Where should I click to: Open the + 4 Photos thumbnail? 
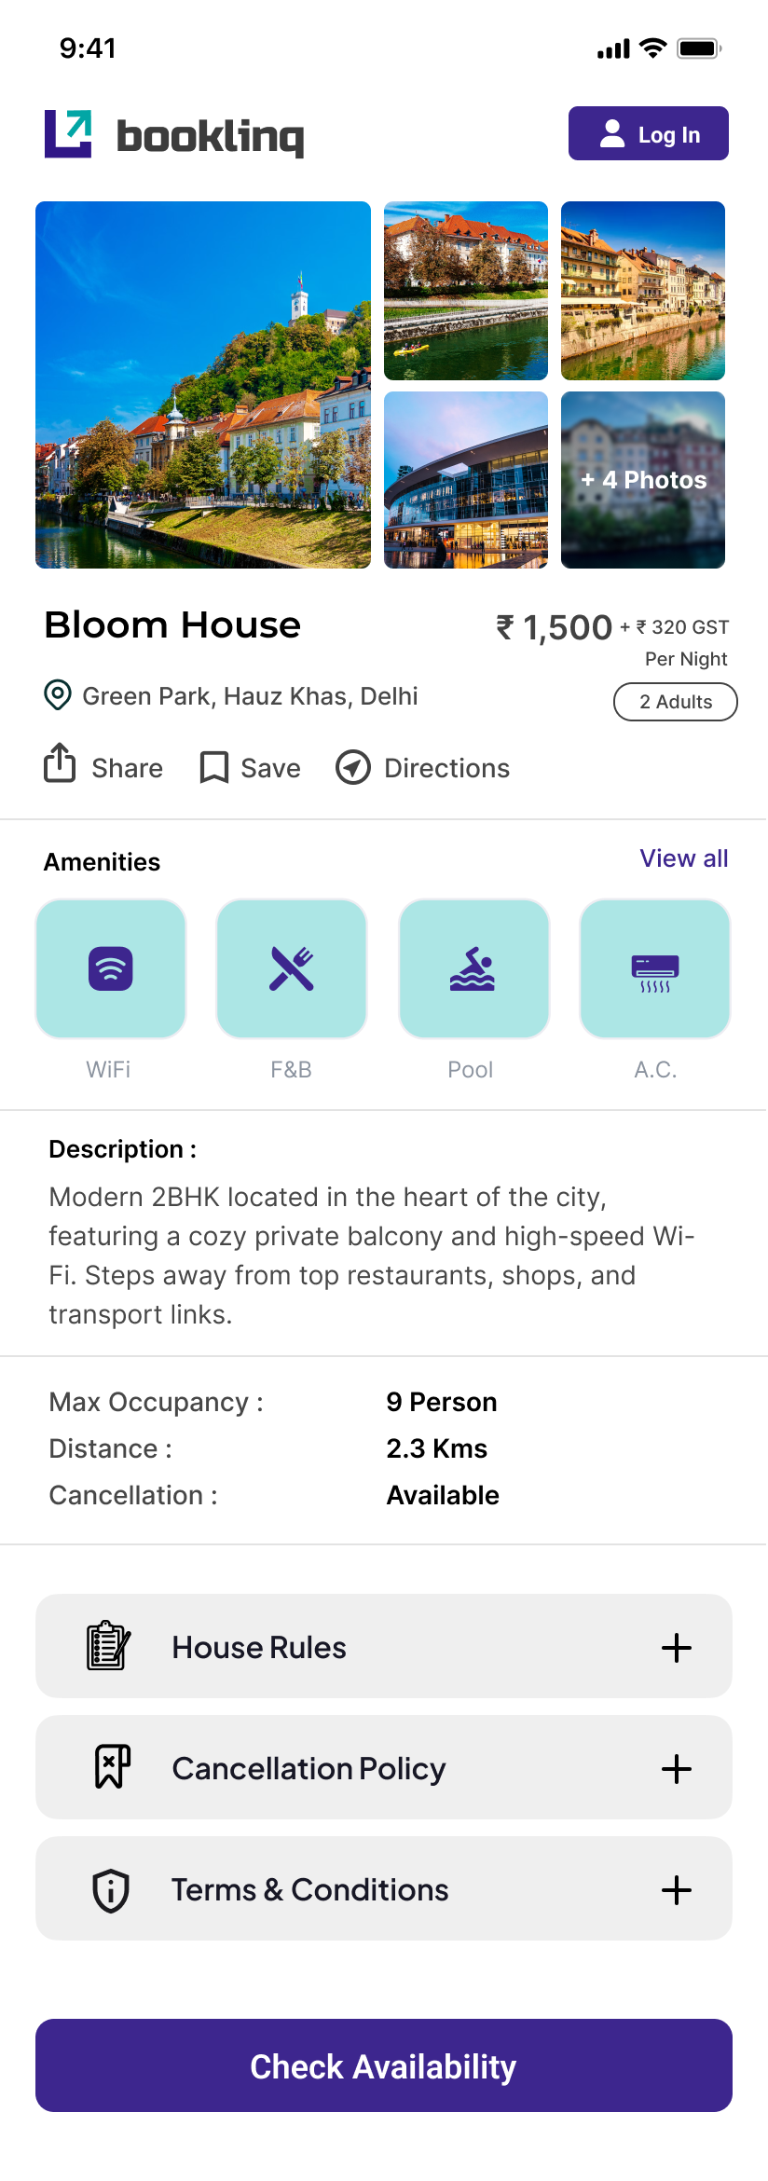coord(643,480)
